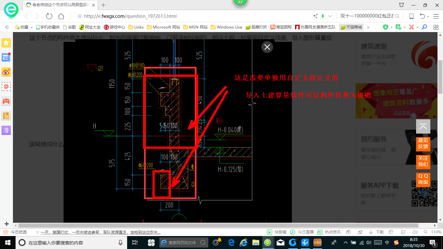Screen dimensions: 443x249
Task: Click the 关注我们 follow button
Action: click(x=423, y=161)
